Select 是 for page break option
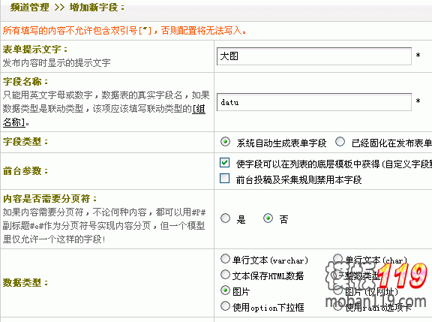 [x=225, y=218]
